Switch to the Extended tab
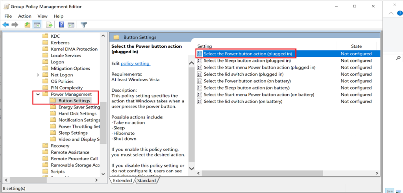Viewport: 403px width, 193px height. [x=122, y=180]
